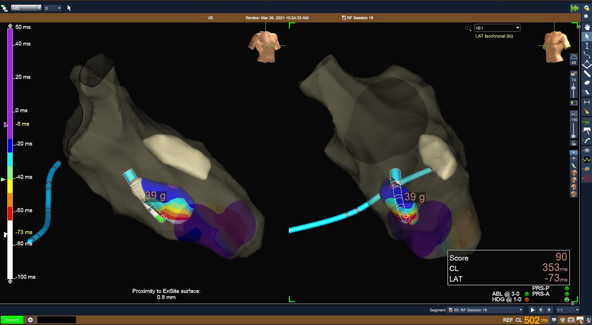This screenshot has height=325, width=592.
Task: Click small layout icon left of VE1
Action: (468, 28)
